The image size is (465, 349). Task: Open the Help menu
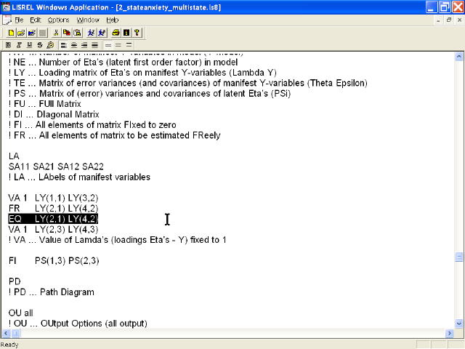(112, 20)
